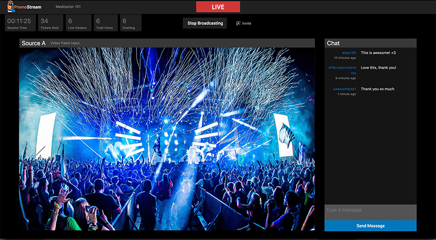Click the red LIVE status indicator

click(218, 7)
